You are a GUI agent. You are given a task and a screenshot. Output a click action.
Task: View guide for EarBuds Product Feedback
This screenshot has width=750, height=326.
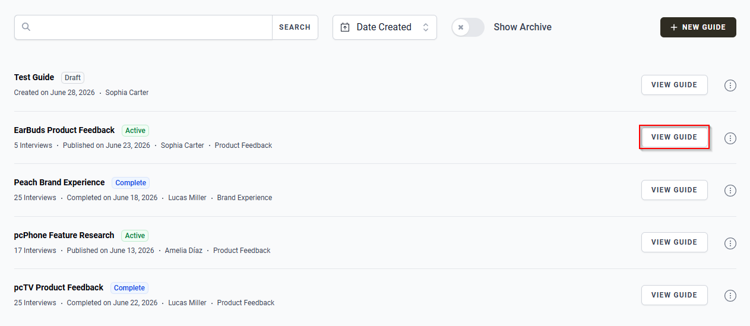[674, 137]
